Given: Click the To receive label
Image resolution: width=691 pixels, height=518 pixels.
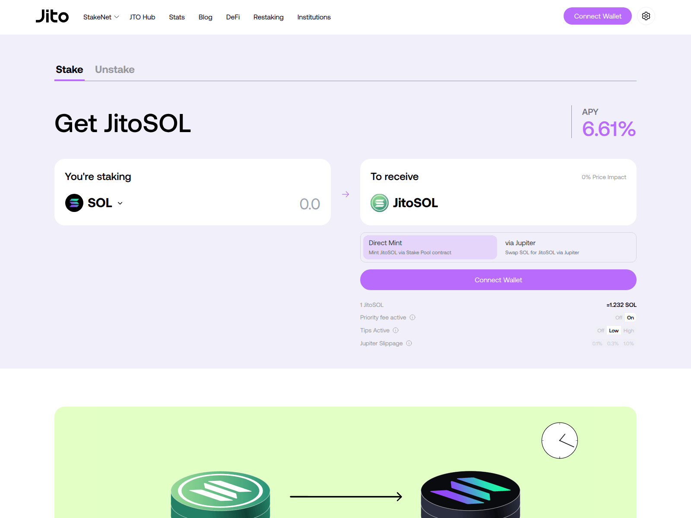Looking at the screenshot, I should (395, 177).
